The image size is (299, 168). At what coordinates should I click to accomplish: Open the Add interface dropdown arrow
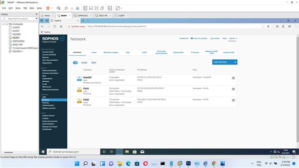pyautogui.click(x=235, y=62)
